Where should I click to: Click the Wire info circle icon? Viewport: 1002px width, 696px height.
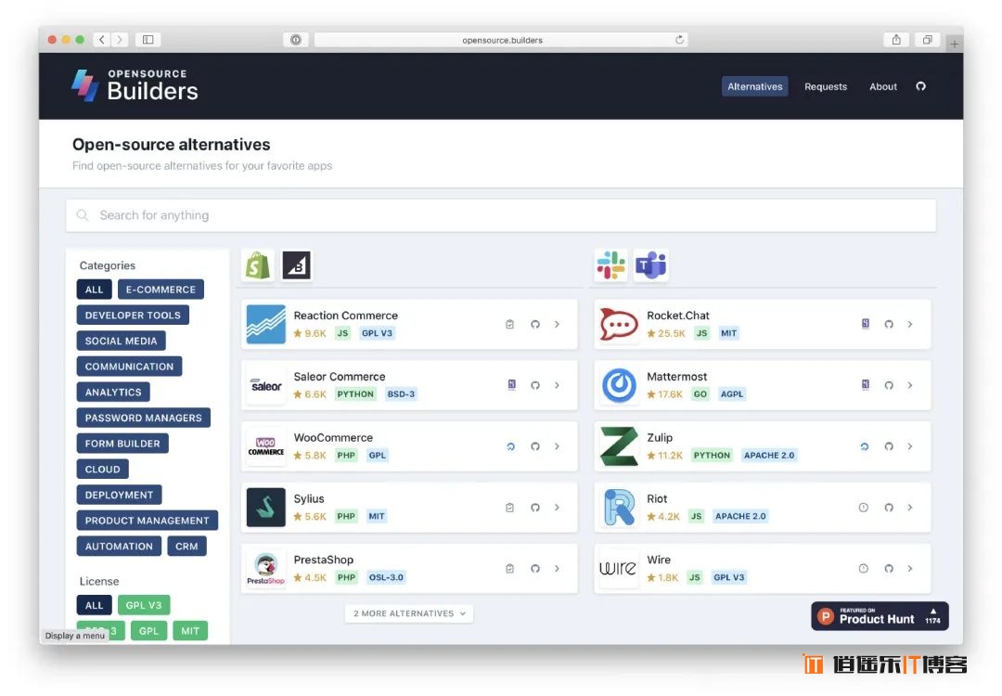pyautogui.click(x=864, y=569)
